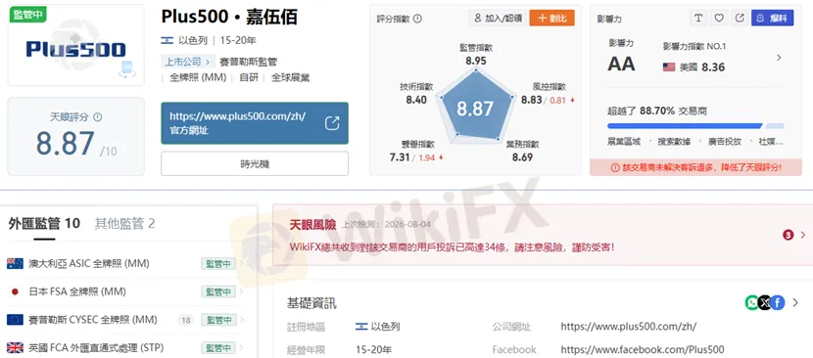Expand the influence panel right chevron
Image resolution: width=813 pixels, height=358 pixels.
[x=779, y=58]
